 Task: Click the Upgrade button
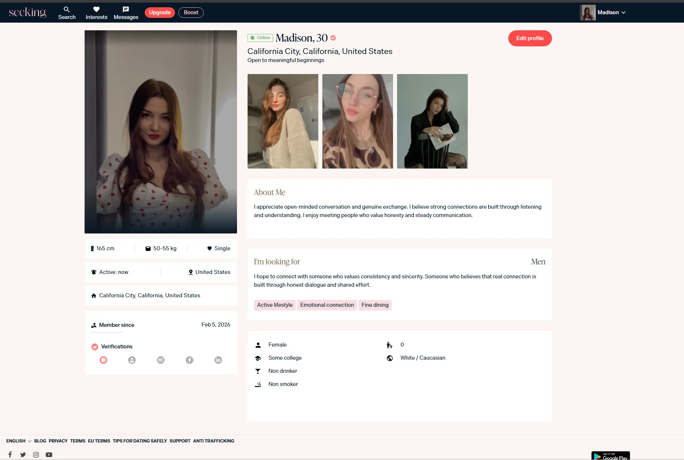tap(160, 12)
